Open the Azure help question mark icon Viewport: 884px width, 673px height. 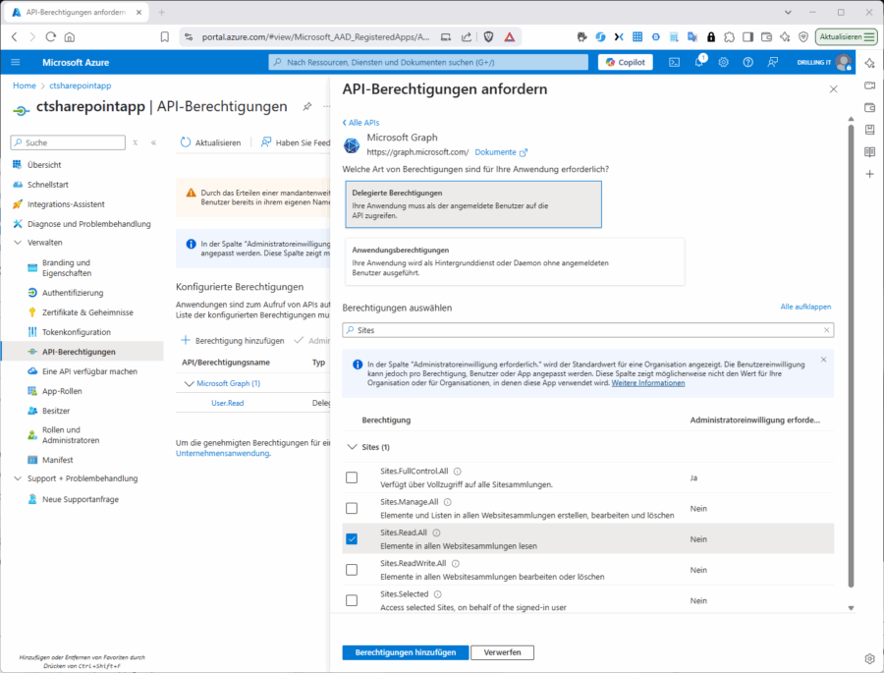pyautogui.click(x=748, y=62)
